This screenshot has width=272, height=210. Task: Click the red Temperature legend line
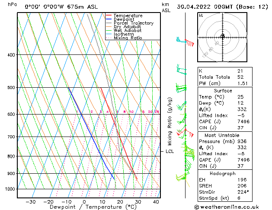point(109,16)
